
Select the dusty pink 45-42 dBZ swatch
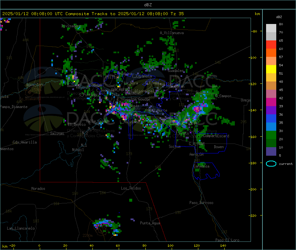[271, 94]
